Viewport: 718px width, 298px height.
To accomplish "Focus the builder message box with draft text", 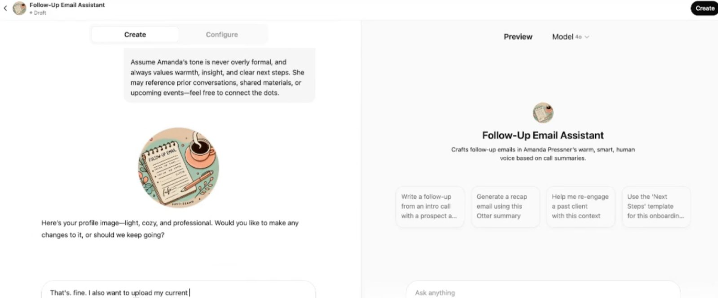I will [178, 292].
